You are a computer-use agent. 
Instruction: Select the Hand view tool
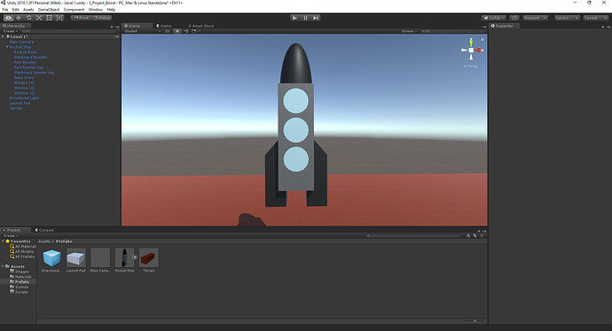point(8,18)
